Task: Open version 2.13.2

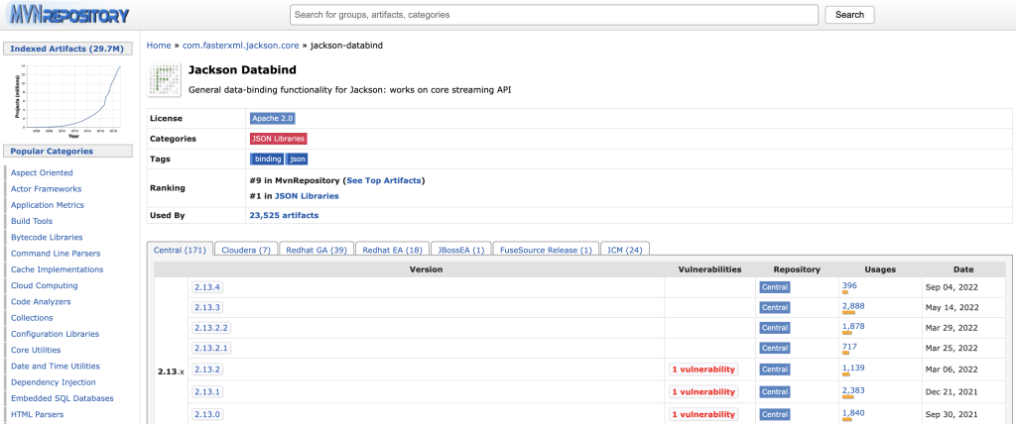Action: 208,369
